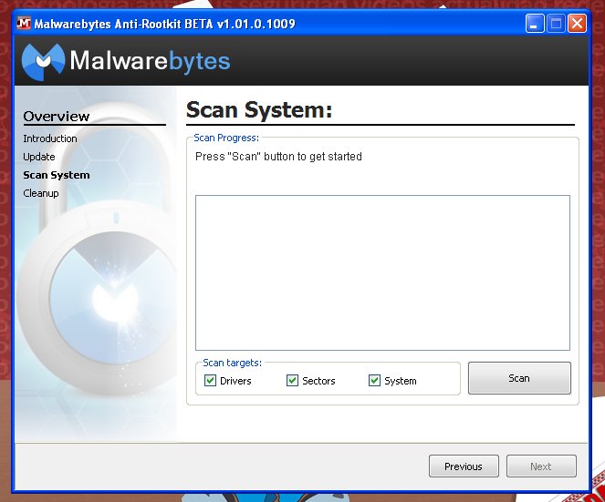The image size is (605, 502).
Task: Toggle the Drivers scan target checkbox
Action: pos(210,381)
